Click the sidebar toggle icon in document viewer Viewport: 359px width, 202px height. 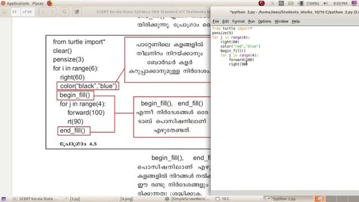pos(4,12)
